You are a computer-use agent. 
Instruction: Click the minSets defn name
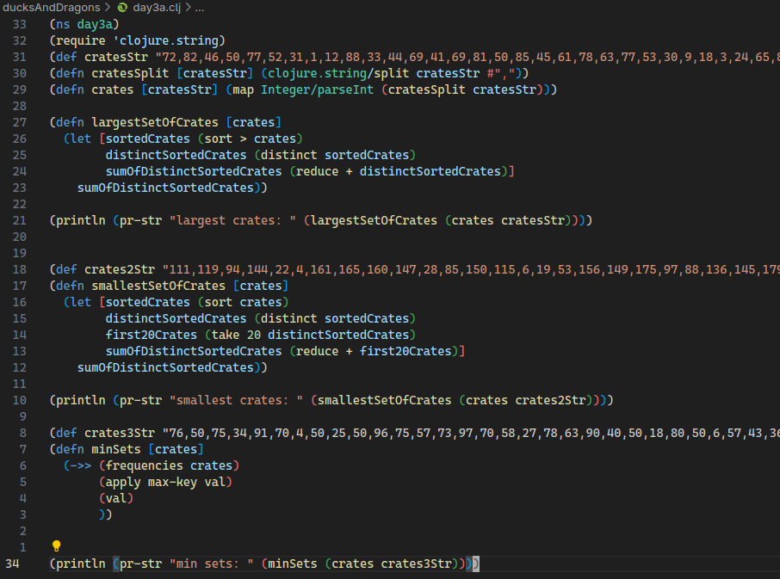[x=116, y=449]
